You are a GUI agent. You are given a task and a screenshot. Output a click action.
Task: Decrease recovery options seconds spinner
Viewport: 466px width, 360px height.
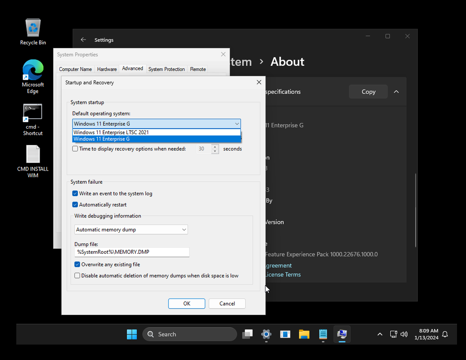click(215, 151)
